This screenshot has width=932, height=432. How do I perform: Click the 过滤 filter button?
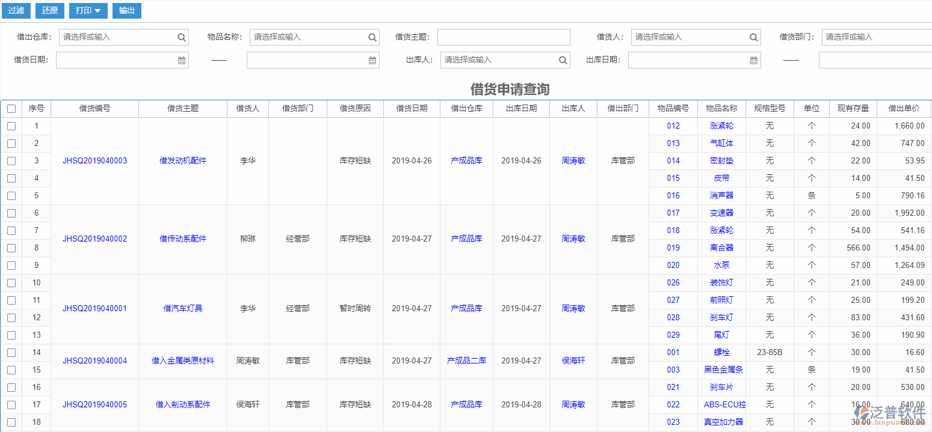pyautogui.click(x=16, y=11)
